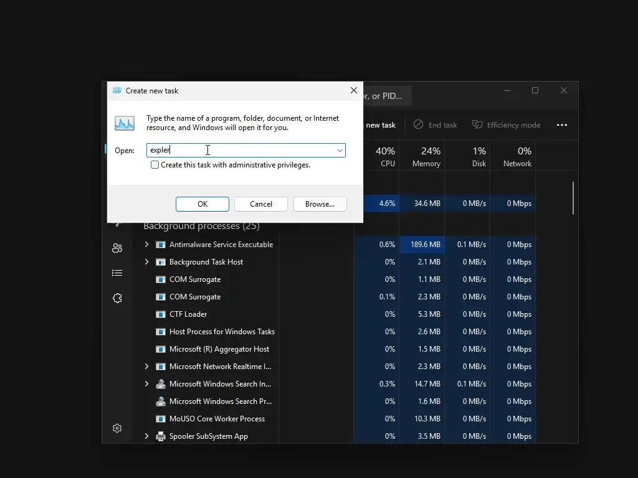Click the CTF Loader process icon
The height and width of the screenshot is (478, 638).
(x=161, y=314)
